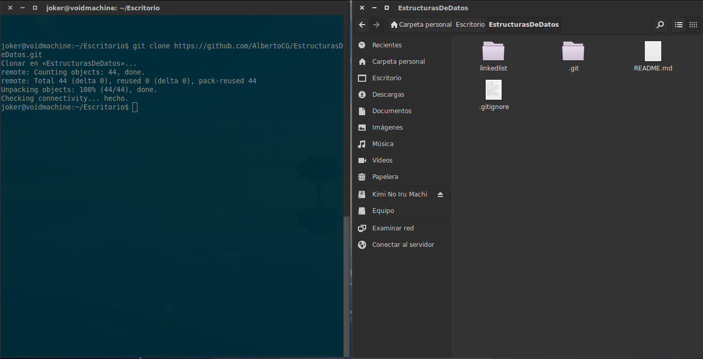Select EstructurasDeDatos breadcrumb in path bar
Screen dimensions: 703x359
pyautogui.click(x=523, y=24)
